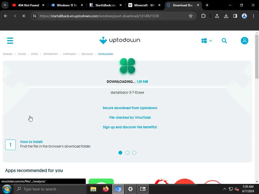The width and height of the screenshot is (259, 194).
Task: Select the third install-step carousel dot
Action: coord(134,153)
